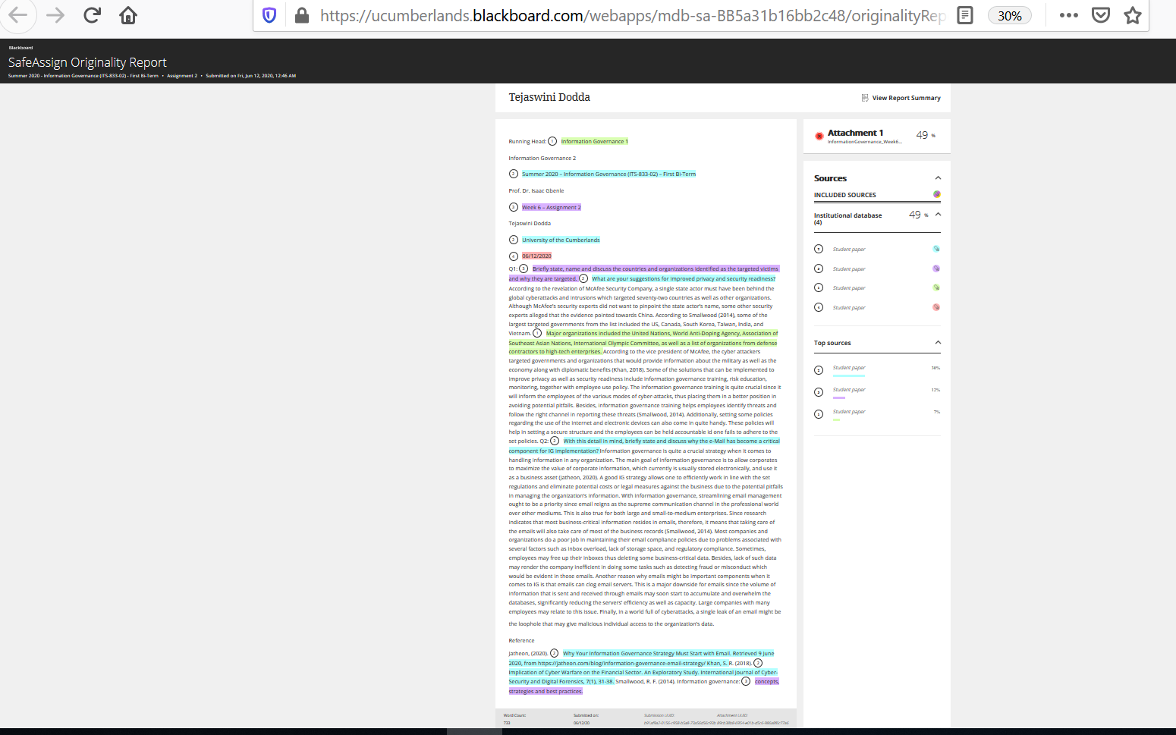
Task: Select highlighted 'Week 6 - Assignment 2' match
Action: 552,207
